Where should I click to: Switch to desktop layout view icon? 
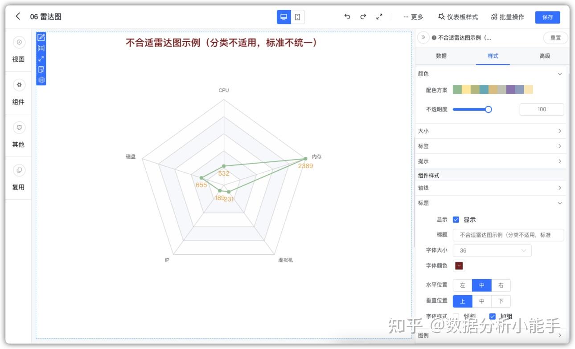pyautogui.click(x=283, y=17)
